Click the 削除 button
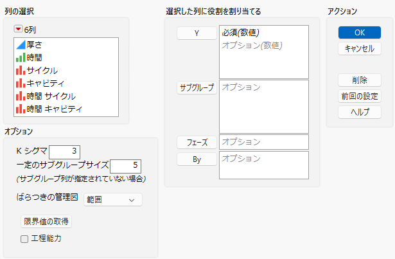 pyautogui.click(x=360, y=80)
